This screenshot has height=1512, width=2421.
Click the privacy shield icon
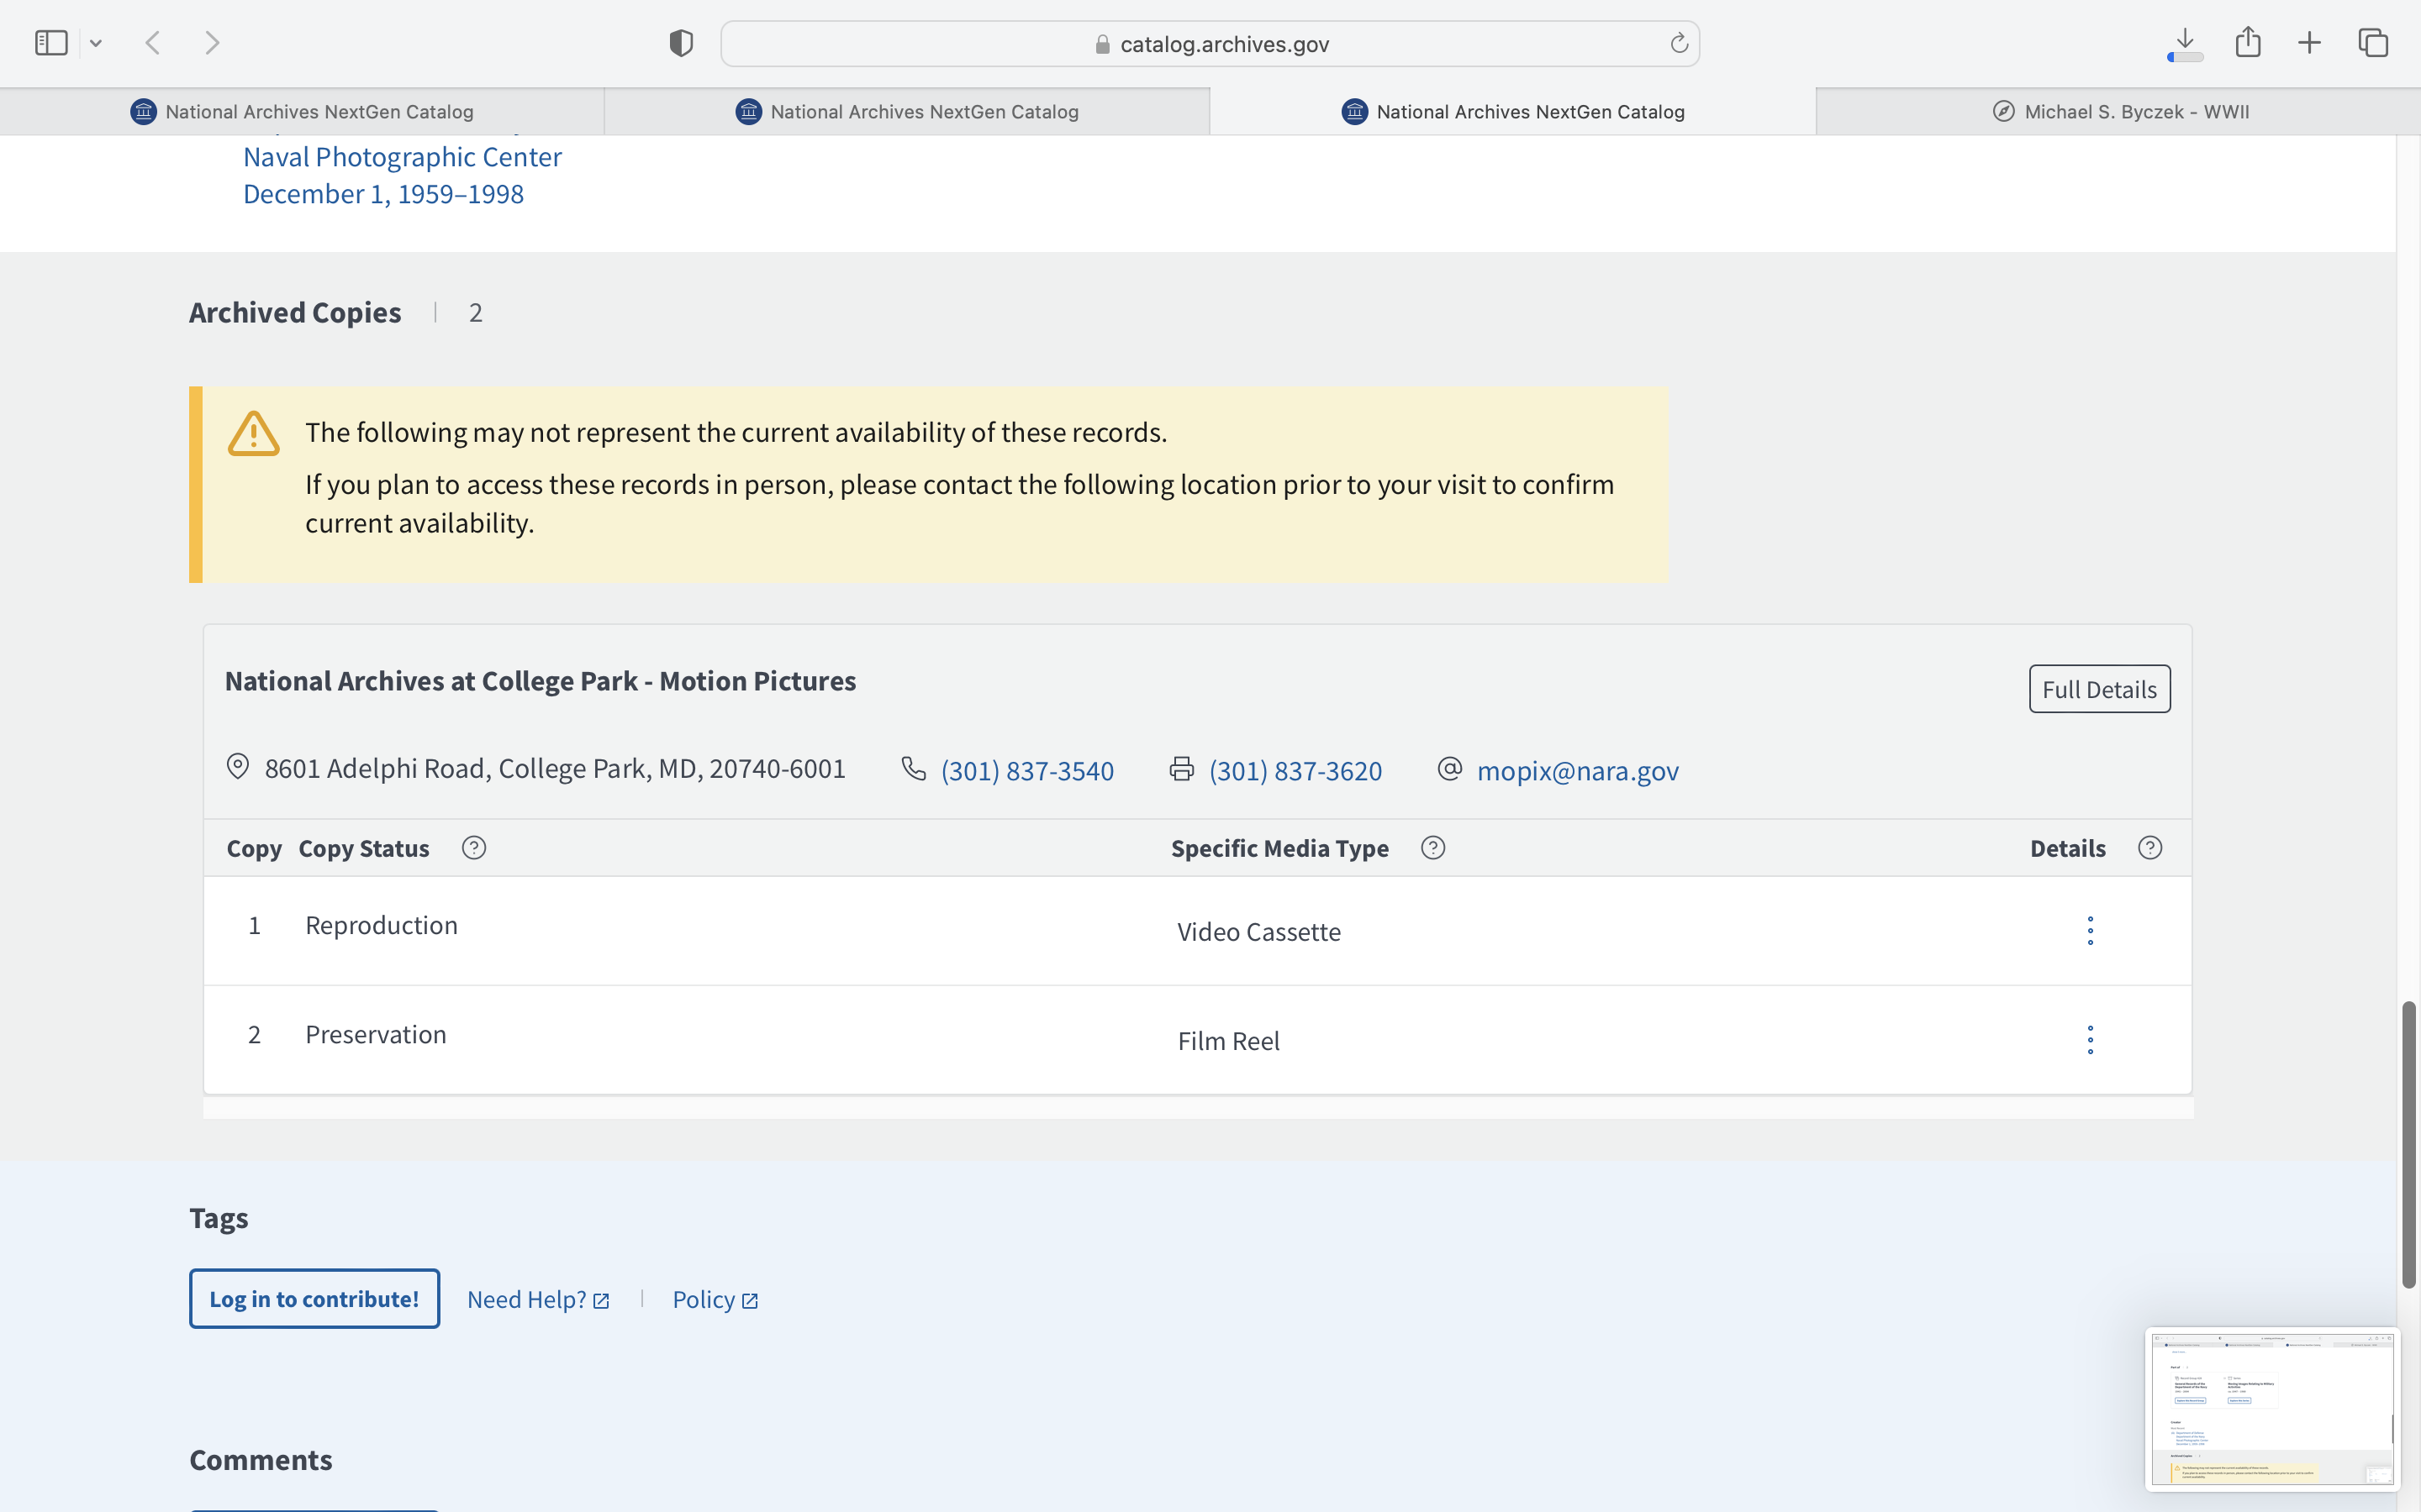(x=681, y=43)
